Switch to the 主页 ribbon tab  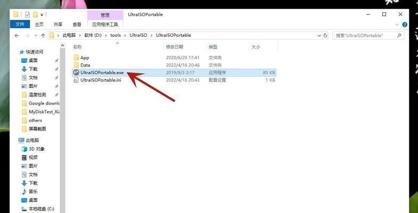point(39,24)
